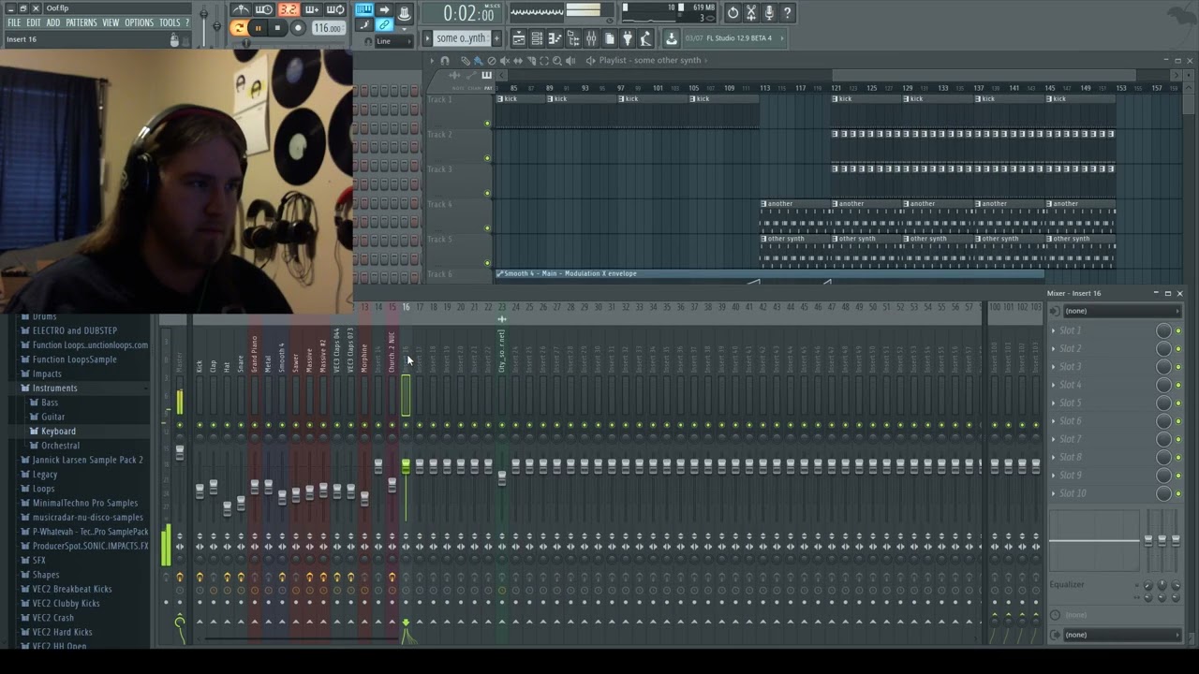Open the mixer input (none) dropdown
This screenshot has height=674, width=1199.
tap(1122, 311)
